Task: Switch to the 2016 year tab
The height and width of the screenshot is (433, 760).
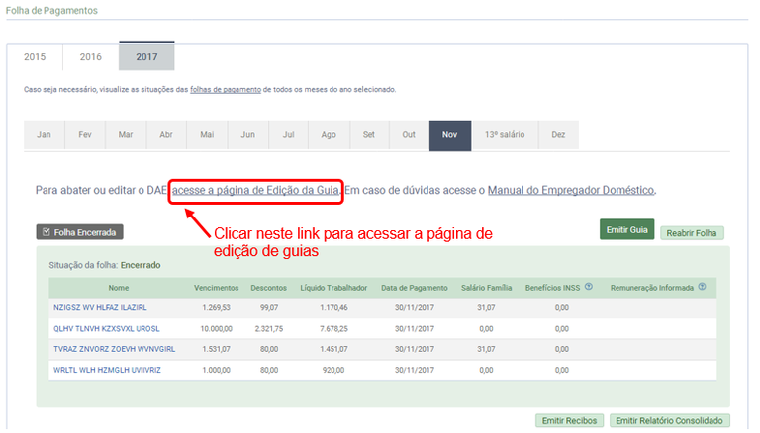Action: pos(91,57)
